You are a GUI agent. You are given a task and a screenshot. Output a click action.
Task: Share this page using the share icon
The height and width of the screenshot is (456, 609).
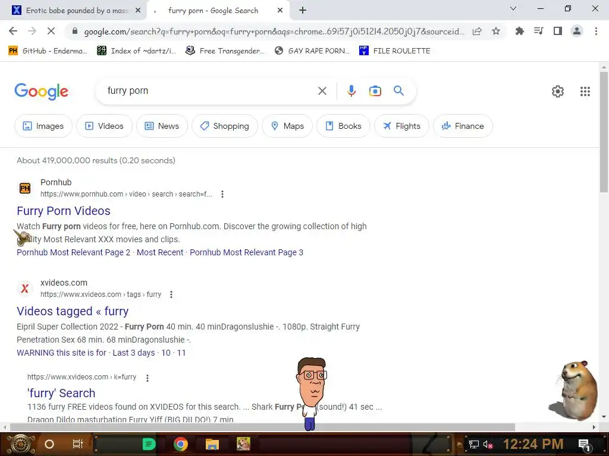coord(477,31)
